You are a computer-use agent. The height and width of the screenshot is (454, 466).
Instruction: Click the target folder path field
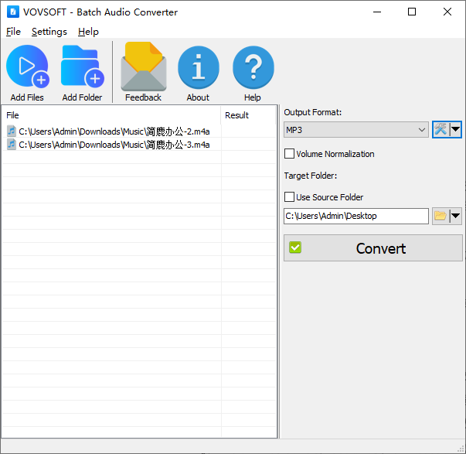click(x=355, y=217)
